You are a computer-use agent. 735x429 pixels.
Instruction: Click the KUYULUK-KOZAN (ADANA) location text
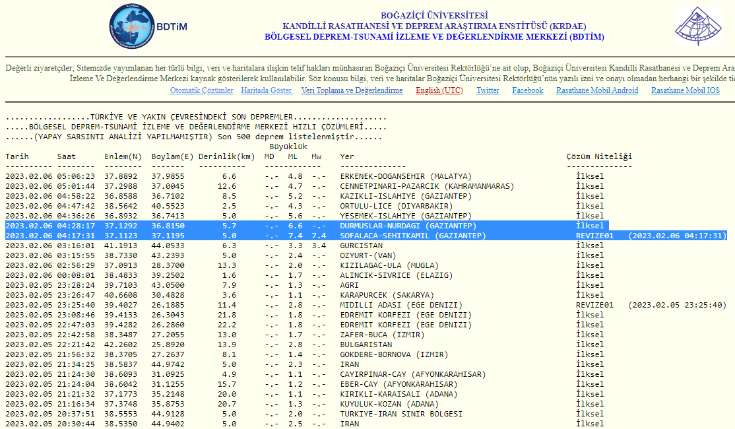(x=389, y=404)
